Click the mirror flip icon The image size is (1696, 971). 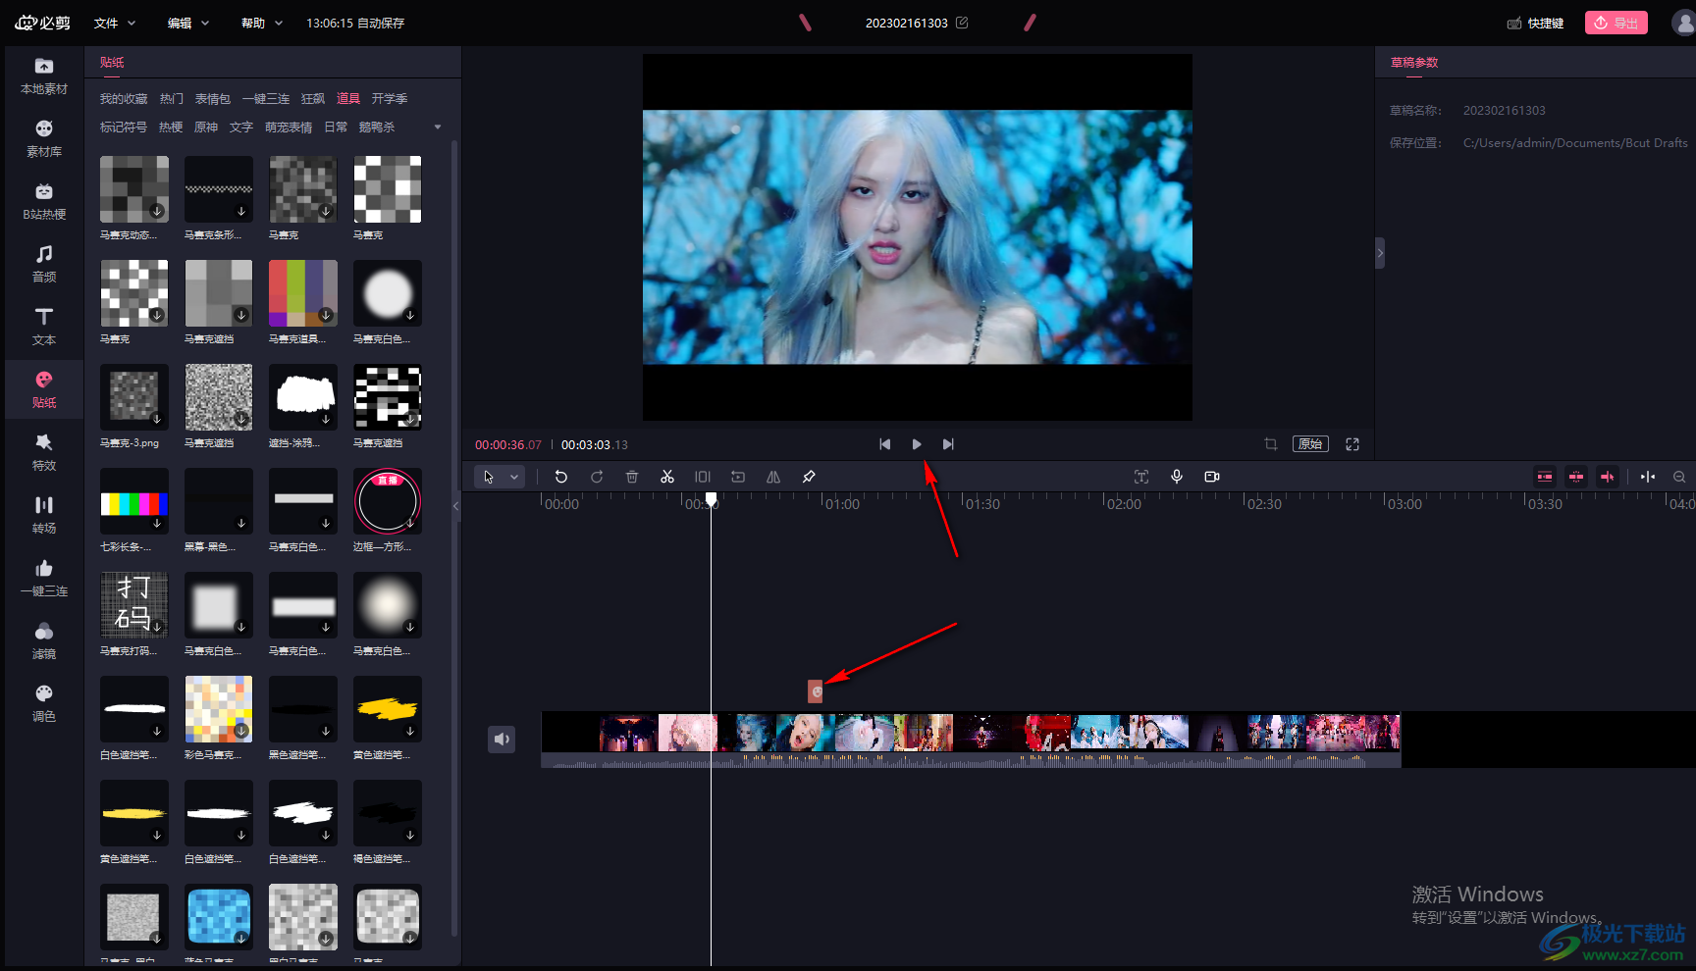point(773,477)
